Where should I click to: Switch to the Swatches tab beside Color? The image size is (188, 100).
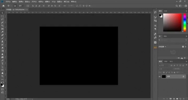[x=166, y=11]
